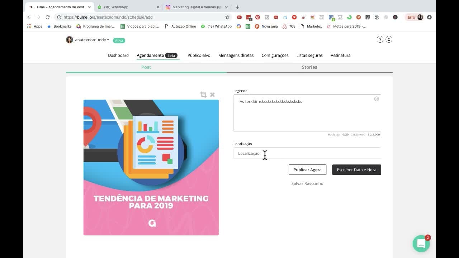Viewport: 459px width, 258px height.
Task: Open the Apps shortcut in the bookmarks bar
Action: [x=35, y=26]
